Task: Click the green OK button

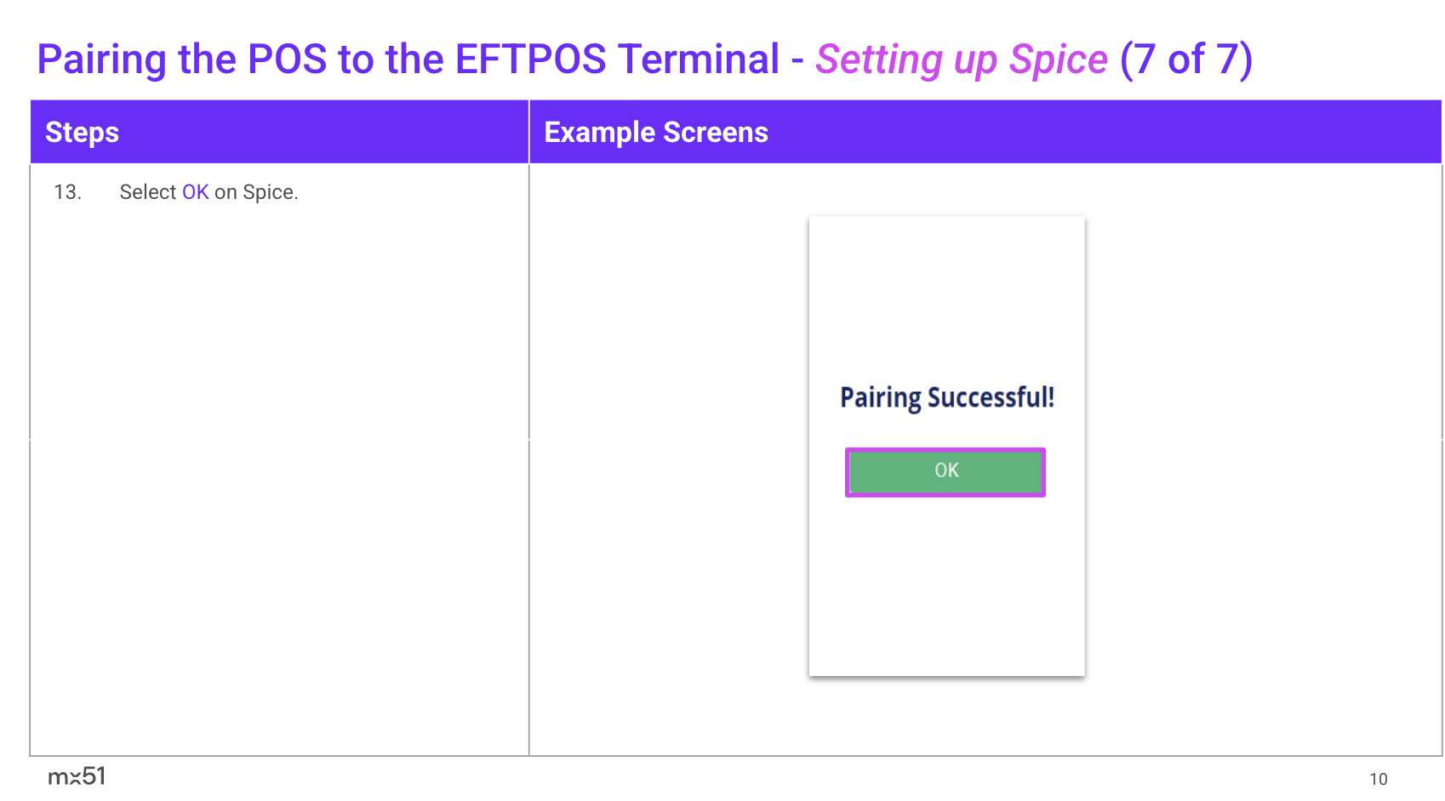Action: pyautogui.click(x=945, y=472)
